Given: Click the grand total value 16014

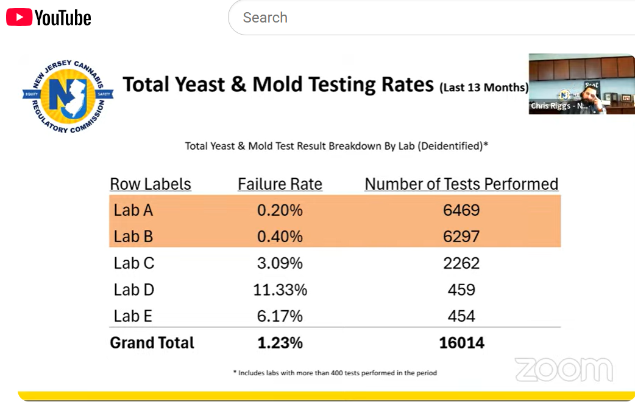Looking at the screenshot, I should 461,343.
